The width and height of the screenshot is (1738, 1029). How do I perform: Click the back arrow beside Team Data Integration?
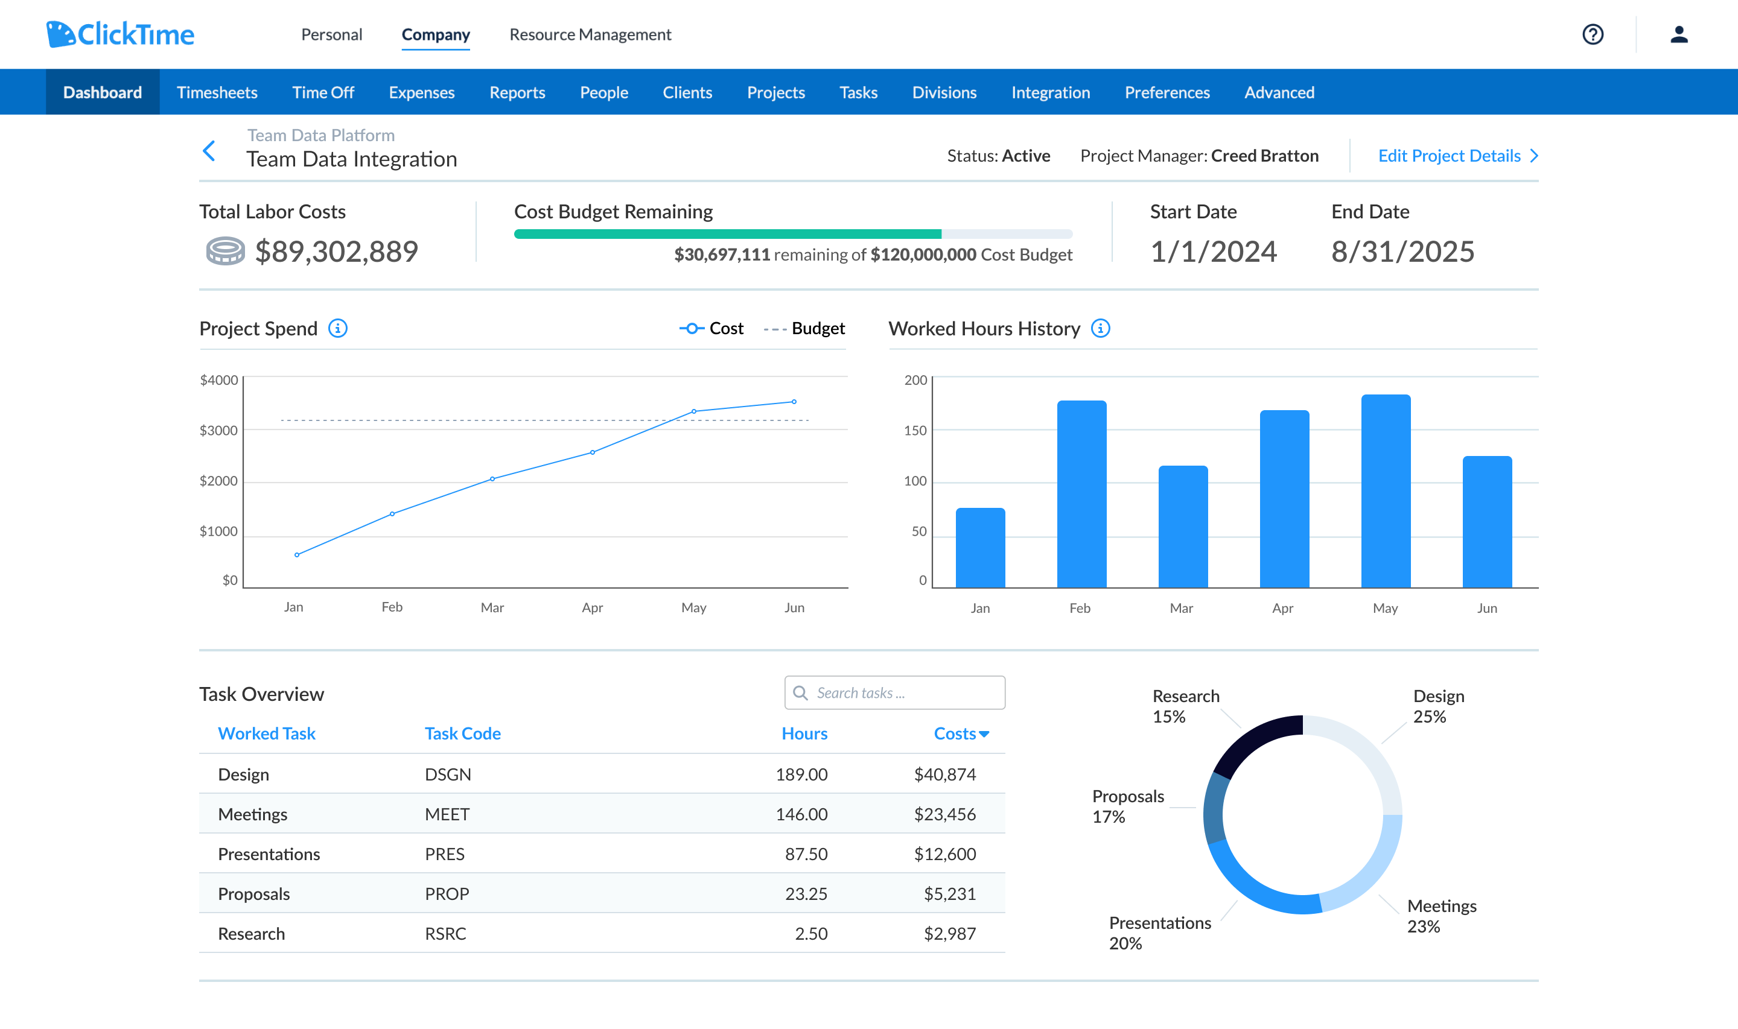point(209,150)
